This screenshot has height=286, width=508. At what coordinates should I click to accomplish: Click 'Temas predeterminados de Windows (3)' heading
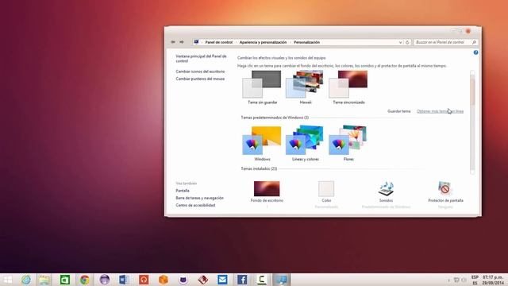pos(275,118)
